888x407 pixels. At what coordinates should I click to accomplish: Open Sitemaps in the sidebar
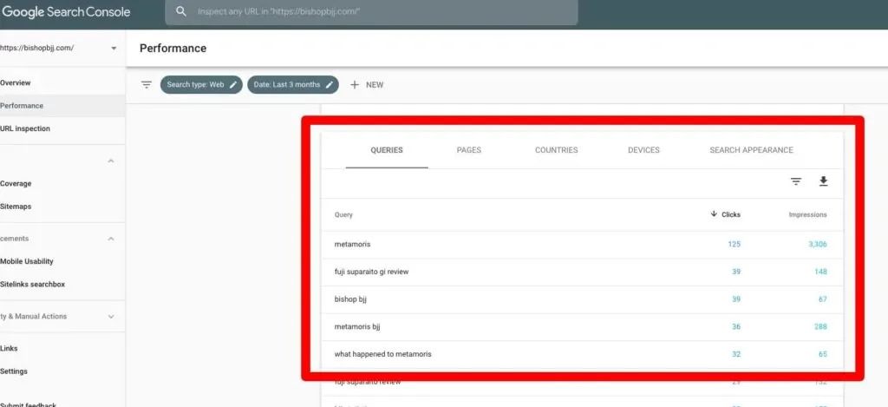pos(16,207)
